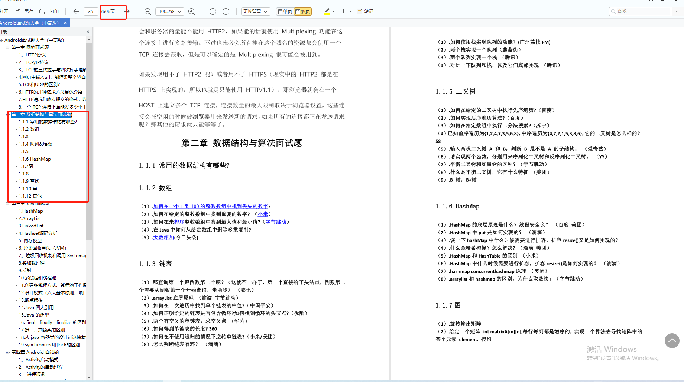Select outline item 6. 垃圾回收算法 (JVM)
The height and width of the screenshot is (382, 684).
coord(42,248)
